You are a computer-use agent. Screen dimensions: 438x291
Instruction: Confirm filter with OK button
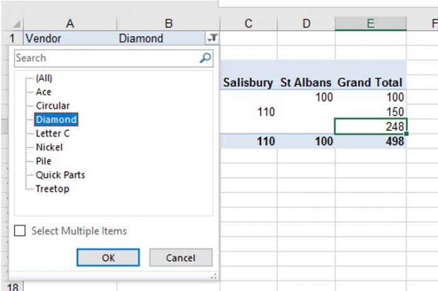(x=108, y=258)
